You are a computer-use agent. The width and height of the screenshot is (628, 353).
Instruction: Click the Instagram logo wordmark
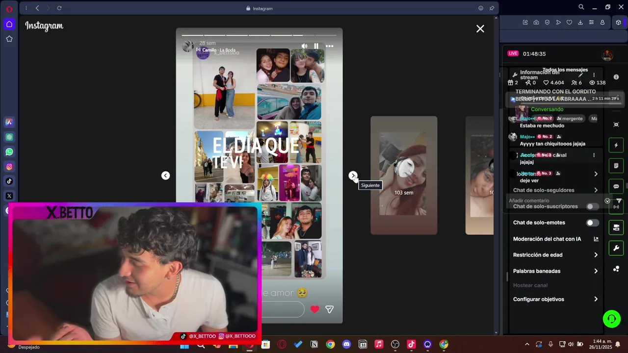coord(44,26)
